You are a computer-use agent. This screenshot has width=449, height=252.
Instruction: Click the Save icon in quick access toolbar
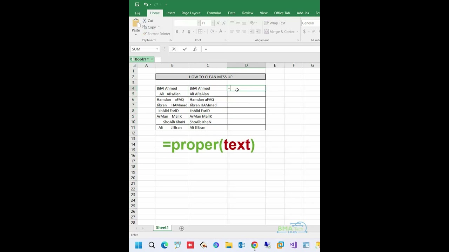(x=137, y=5)
